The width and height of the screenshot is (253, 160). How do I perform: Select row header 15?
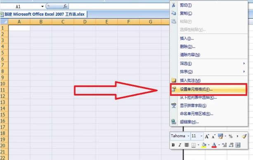coord(4,115)
